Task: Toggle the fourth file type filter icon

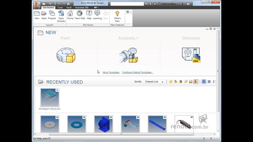Action: [186, 82]
